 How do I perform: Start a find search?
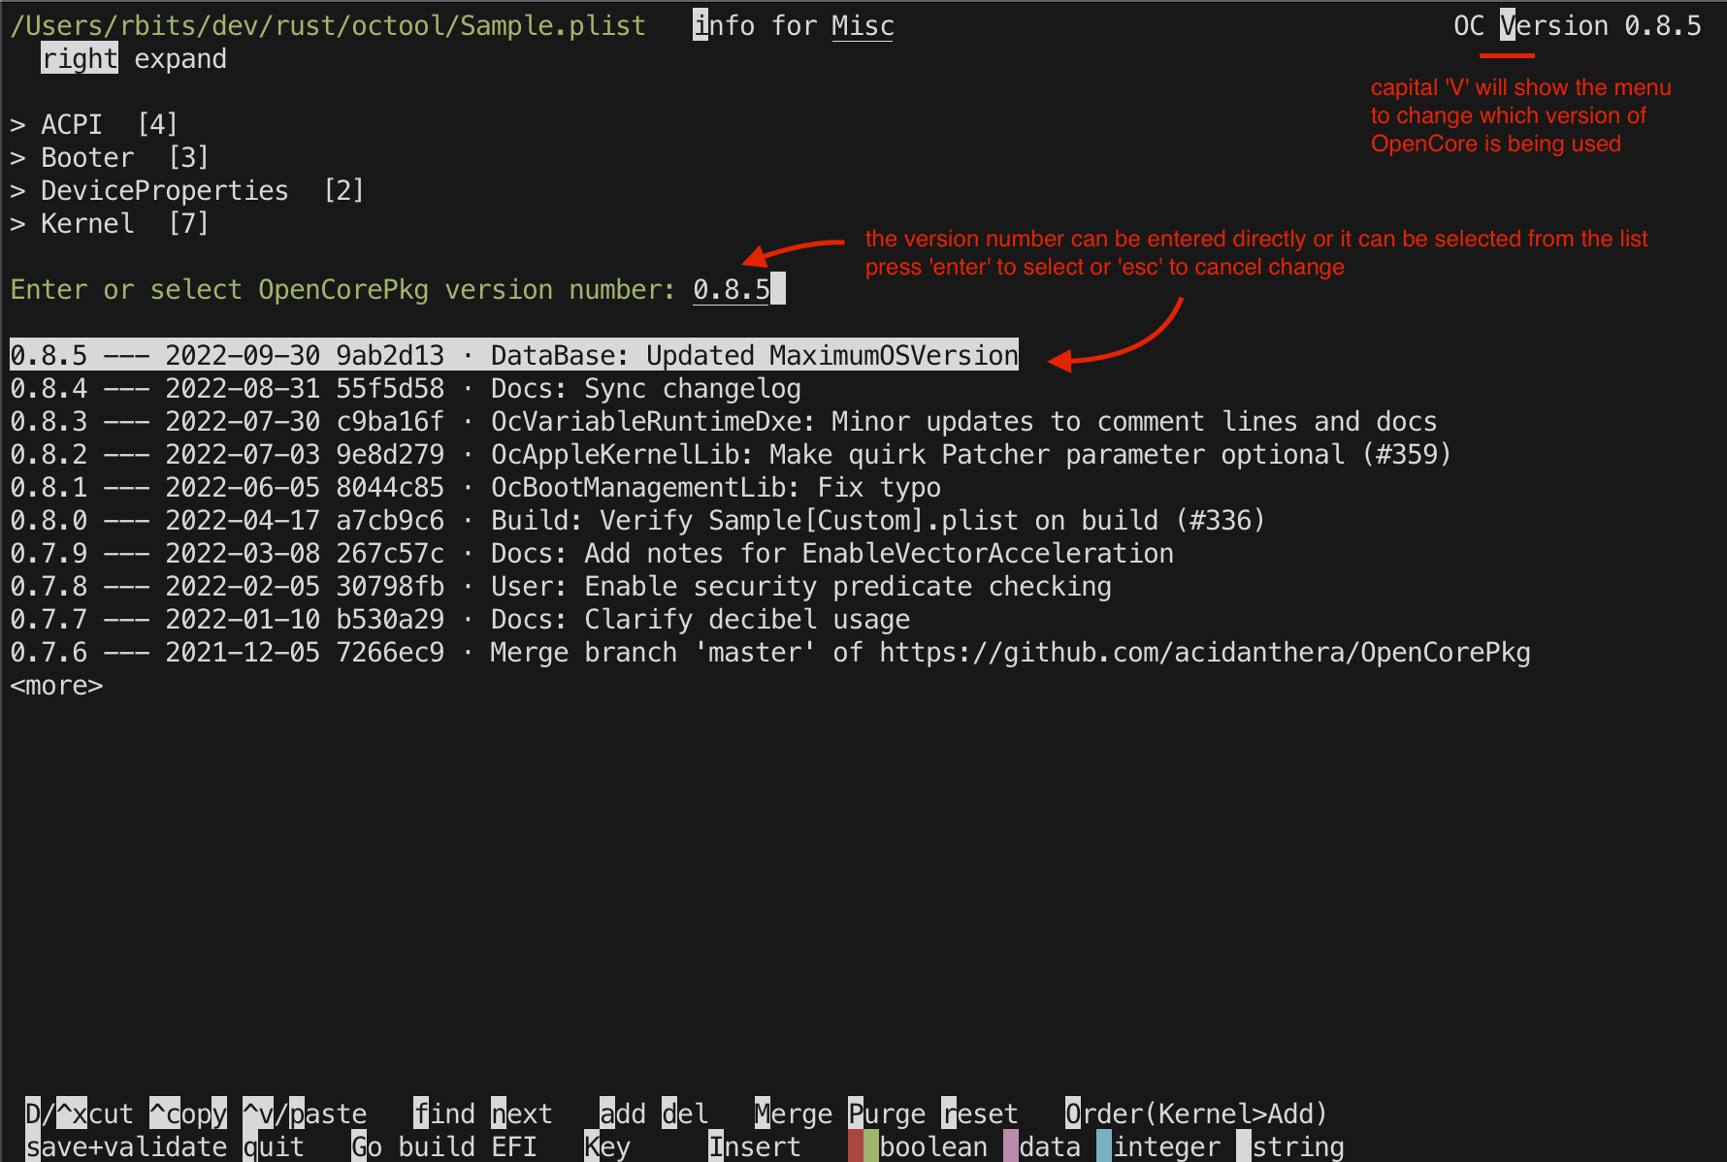(x=443, y=1113)
